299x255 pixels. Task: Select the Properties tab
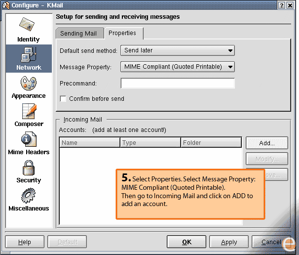click(x=122, y=33)
